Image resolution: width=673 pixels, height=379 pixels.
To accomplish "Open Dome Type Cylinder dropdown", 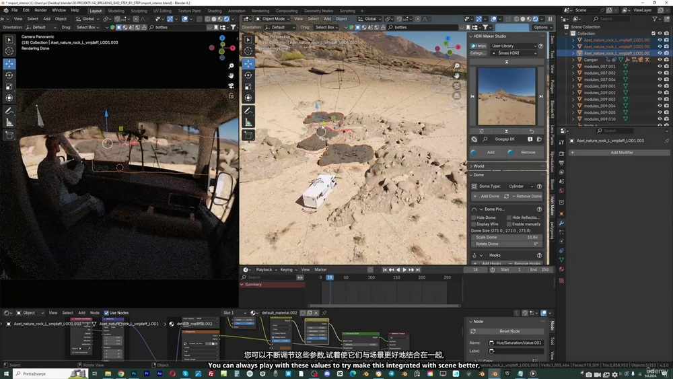I will [x=521, y=186].
